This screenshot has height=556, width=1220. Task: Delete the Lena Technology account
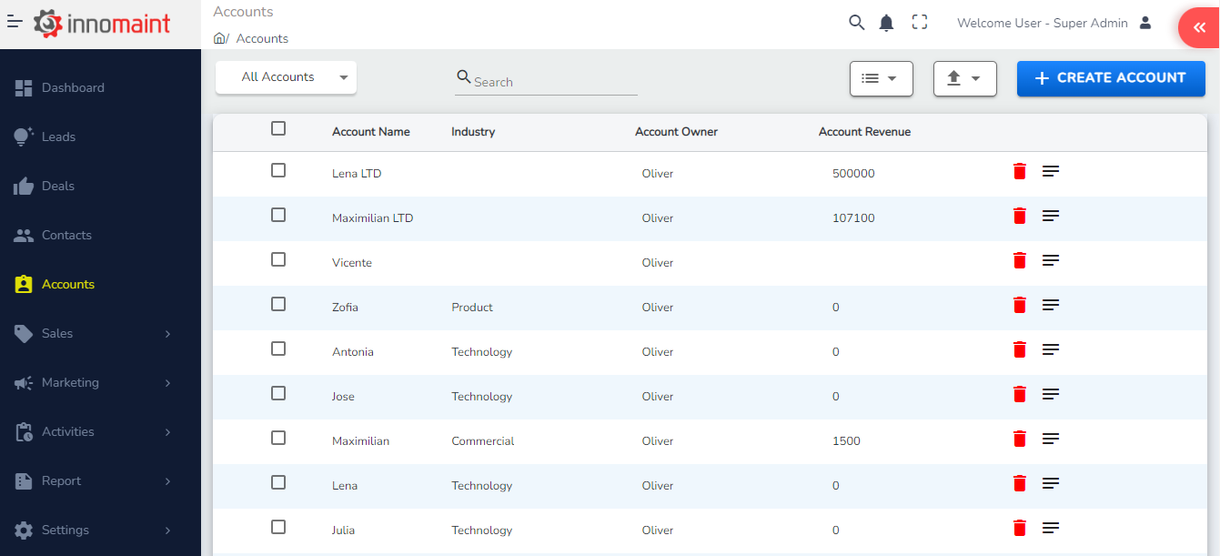(1019, 483)
